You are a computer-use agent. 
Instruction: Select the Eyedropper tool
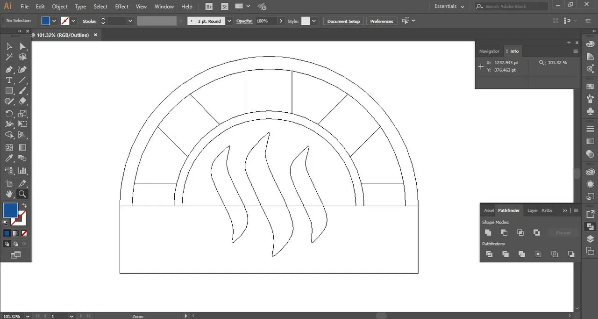pos(9,159)
